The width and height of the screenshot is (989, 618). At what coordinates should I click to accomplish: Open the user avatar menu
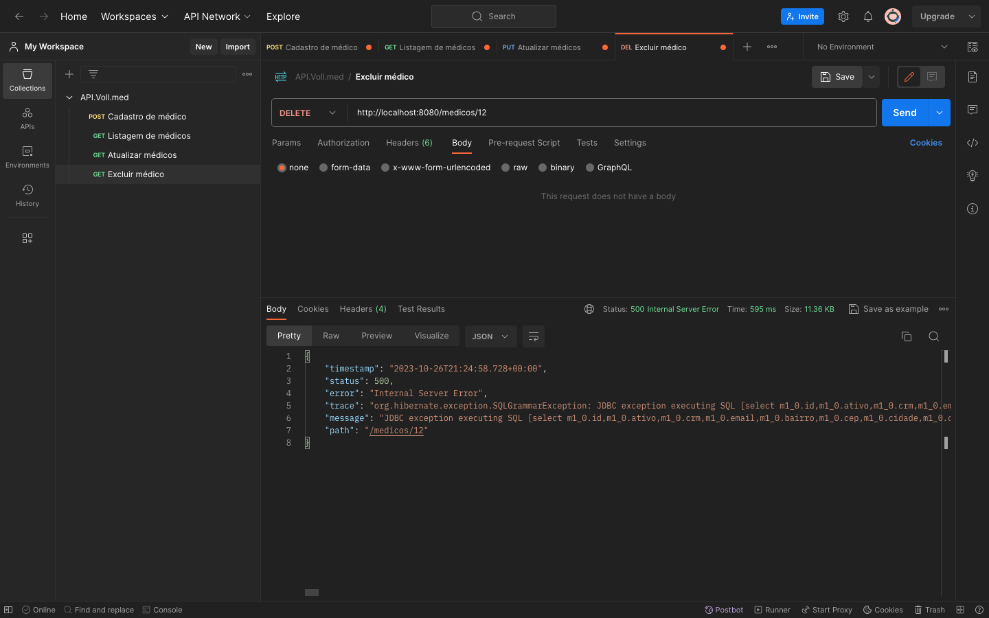pos(893,16)
